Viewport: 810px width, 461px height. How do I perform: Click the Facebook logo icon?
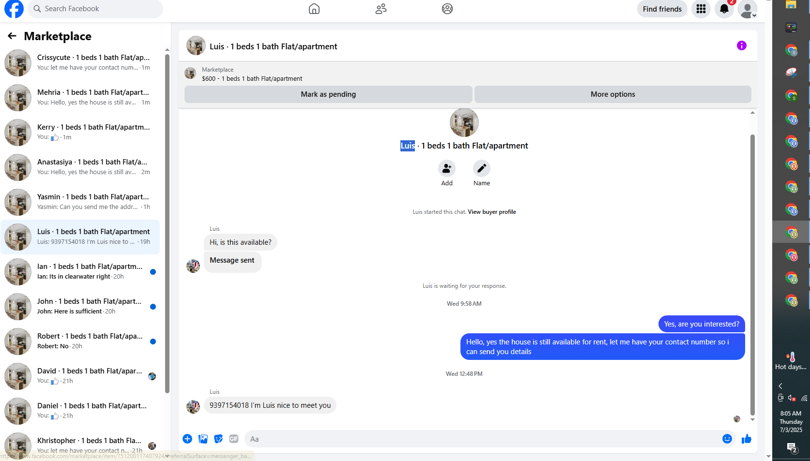14,9
